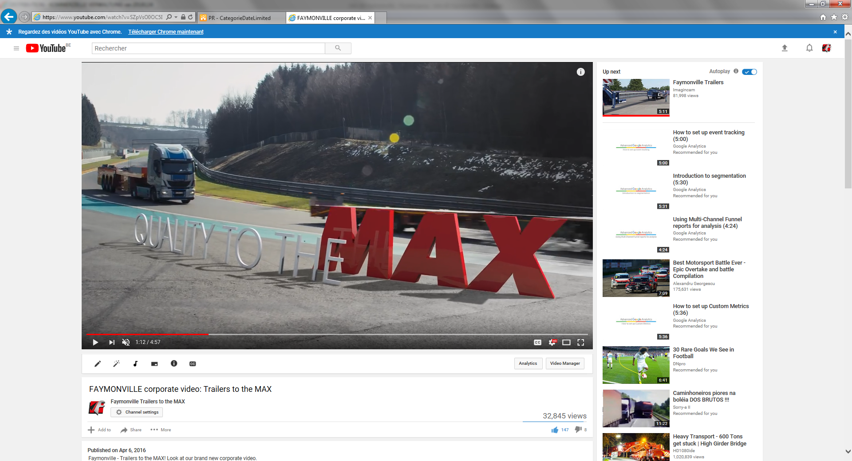
Task: Open Faymonville Trailers to the MAX channel
Action: [148, 402]
